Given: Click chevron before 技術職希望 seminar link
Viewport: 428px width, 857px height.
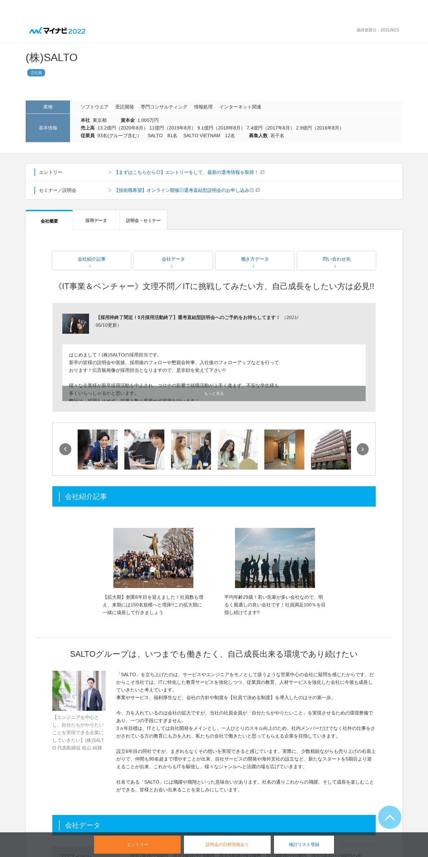Looking at the screenshot, I should [x=110, y=190].
